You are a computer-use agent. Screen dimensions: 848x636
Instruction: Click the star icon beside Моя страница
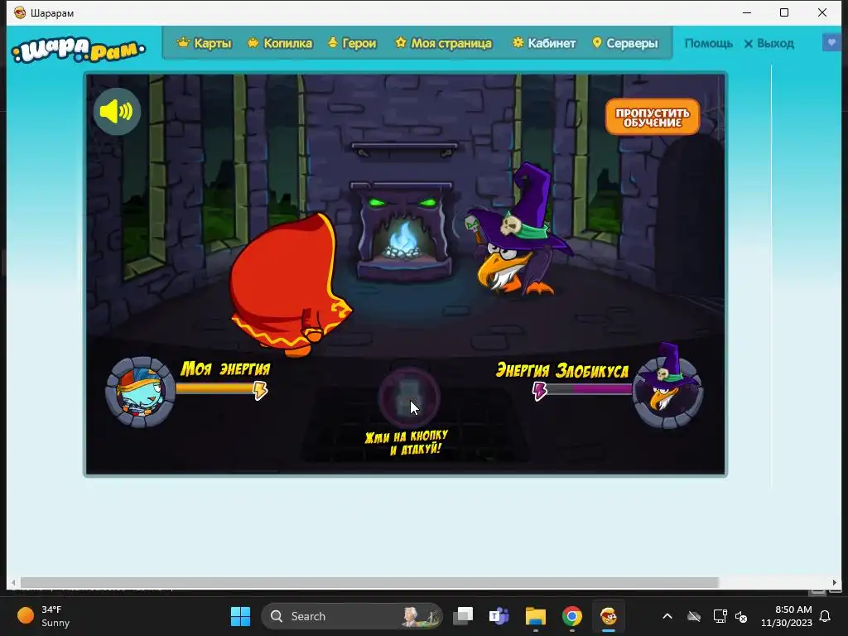click(401, 42)
